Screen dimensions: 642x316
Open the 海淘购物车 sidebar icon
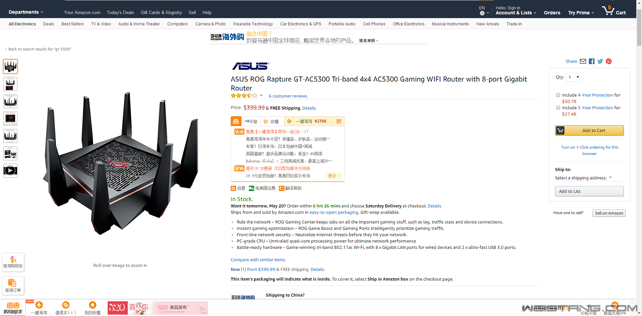tap(13, 262)
